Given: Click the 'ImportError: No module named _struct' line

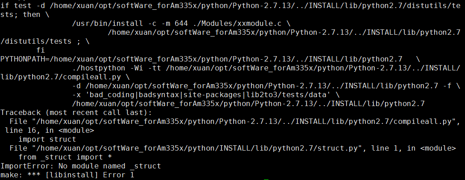Looking at the screenshot, I should tap(80, 166).
